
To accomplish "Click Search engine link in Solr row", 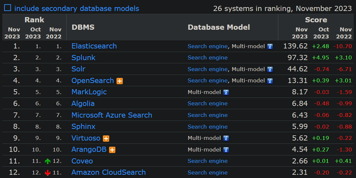I will (x=208, y=69).
